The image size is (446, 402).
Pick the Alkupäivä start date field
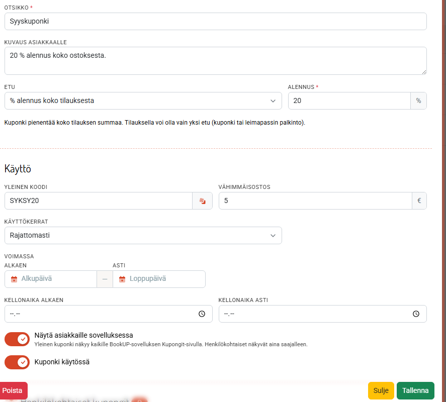click(x=51, y=279)
